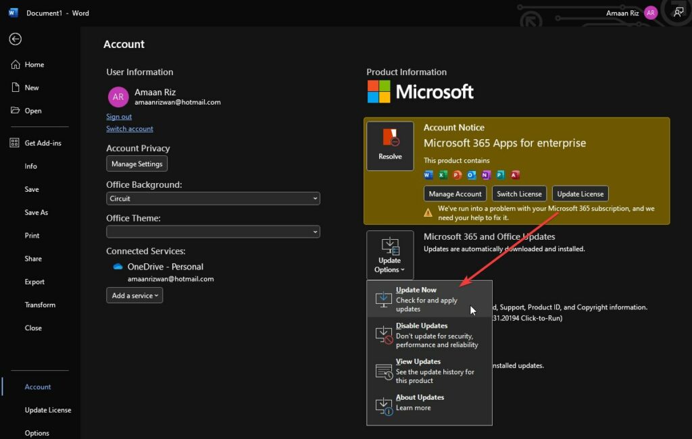Click the Word app icon in product list

[x=428, y=175]
